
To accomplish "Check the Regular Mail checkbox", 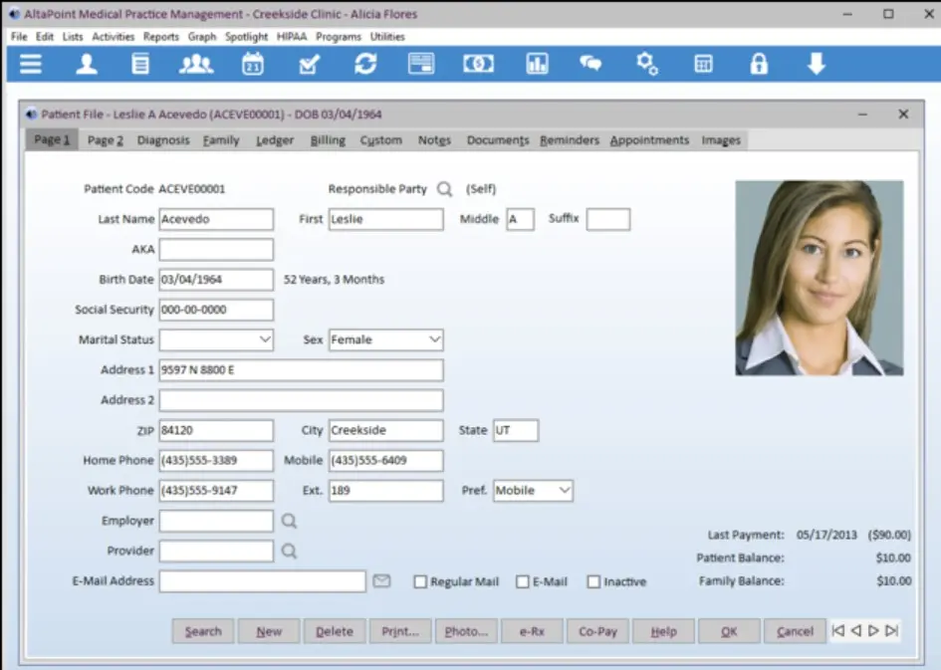I will 420,581.
